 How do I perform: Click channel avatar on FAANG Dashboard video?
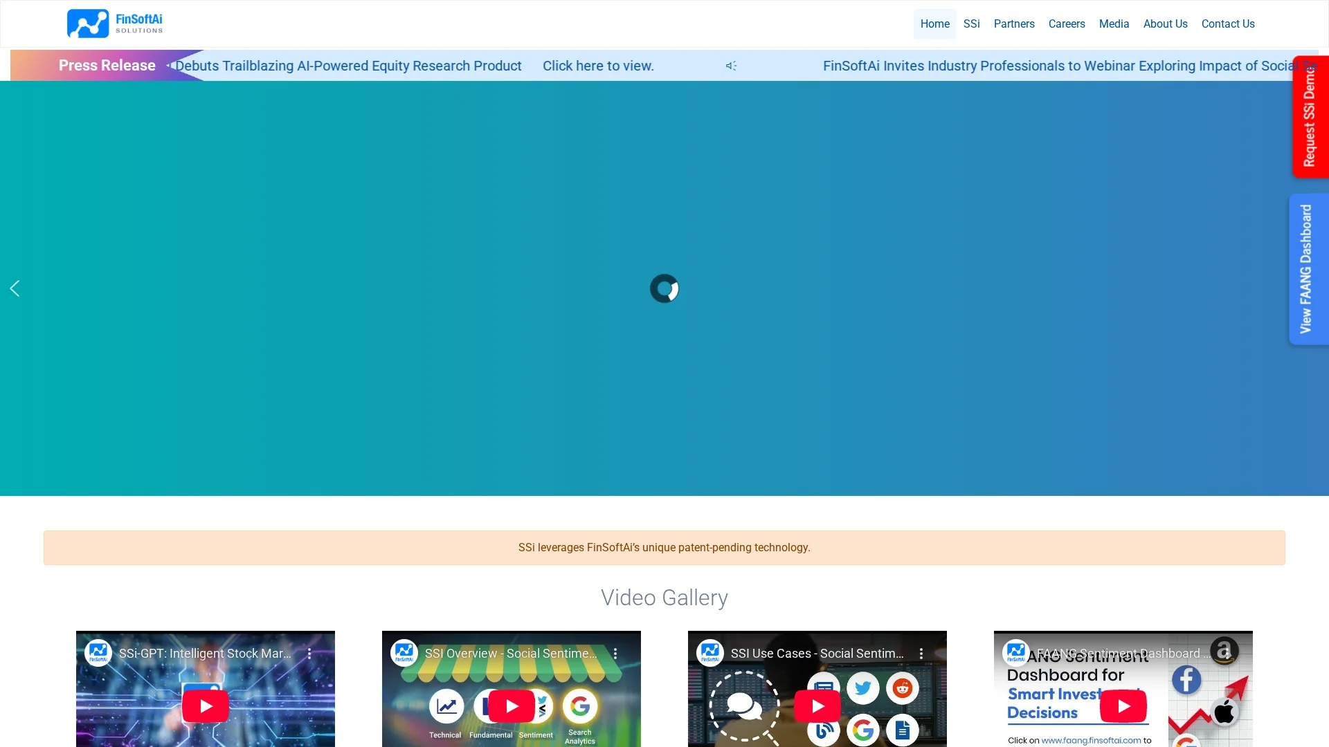(1016, 653)
